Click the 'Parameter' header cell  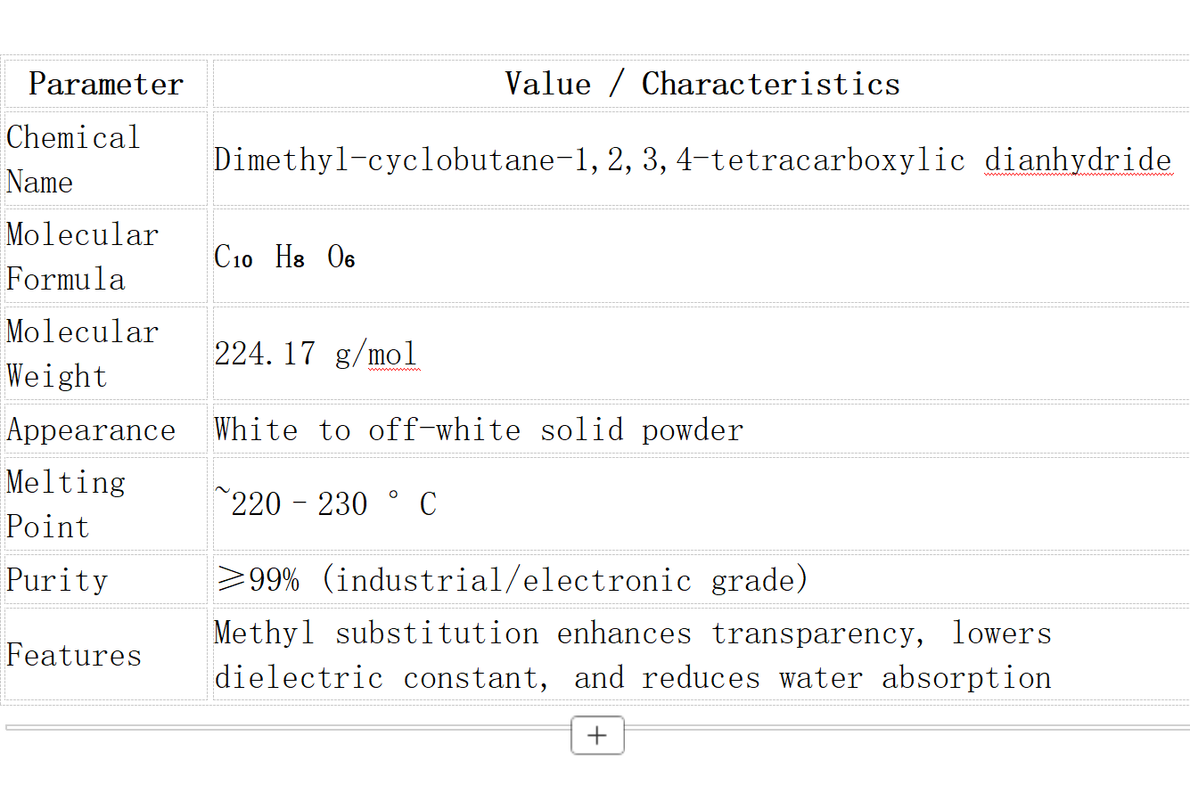106,85
